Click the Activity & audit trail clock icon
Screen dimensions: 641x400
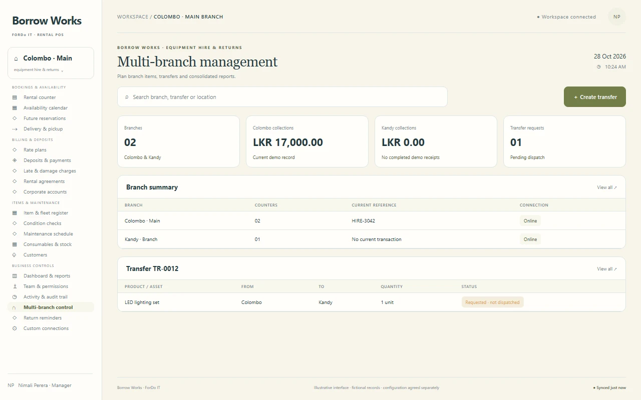coord(15,297)
